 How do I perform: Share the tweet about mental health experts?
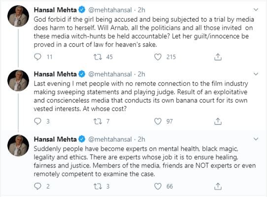(x=218, y=186)
